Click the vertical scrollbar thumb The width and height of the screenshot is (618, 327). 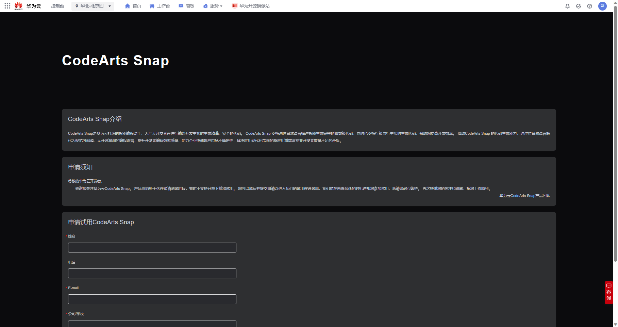coord(615,133)
